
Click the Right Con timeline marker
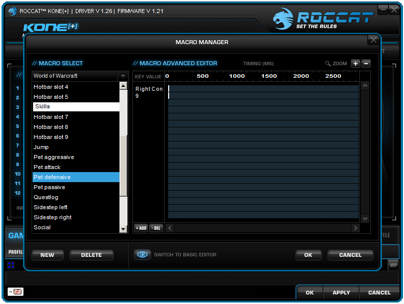[169, 89]
